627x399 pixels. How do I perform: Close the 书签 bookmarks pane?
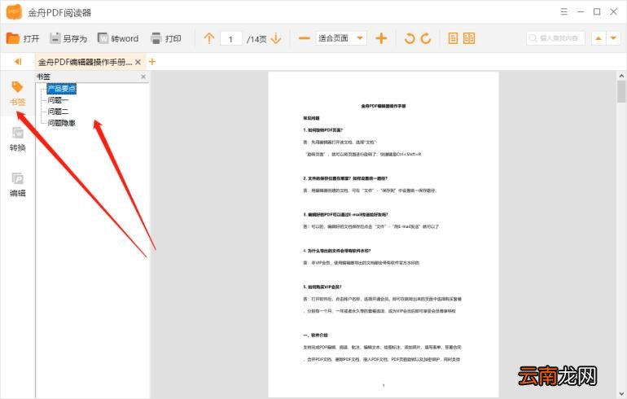coord(143,77)
